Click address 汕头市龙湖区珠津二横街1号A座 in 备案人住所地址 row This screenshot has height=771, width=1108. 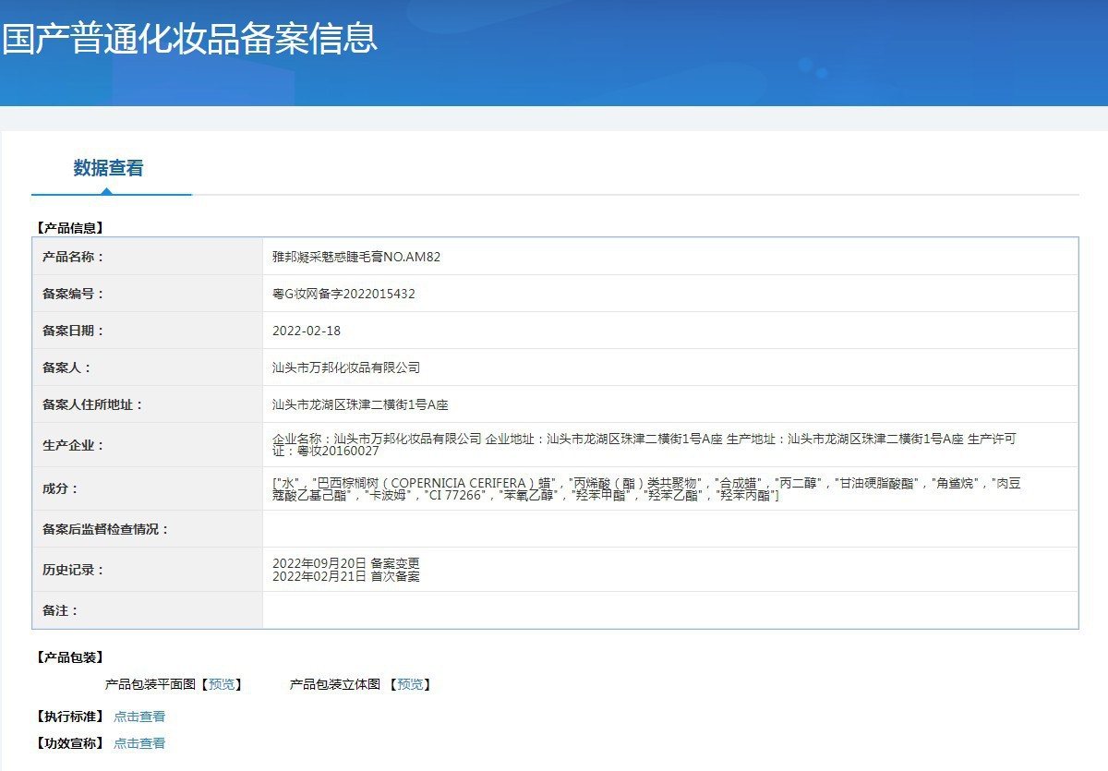point(360,404)
